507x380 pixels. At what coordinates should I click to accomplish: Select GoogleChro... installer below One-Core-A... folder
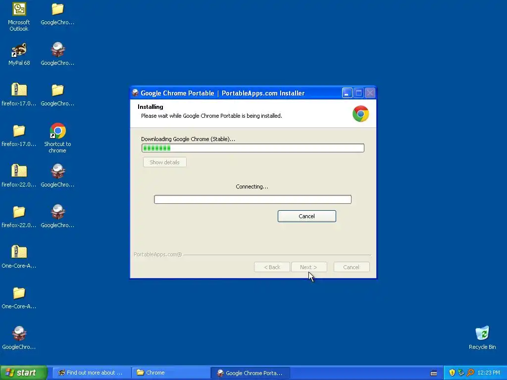click(x=19, y=338)
